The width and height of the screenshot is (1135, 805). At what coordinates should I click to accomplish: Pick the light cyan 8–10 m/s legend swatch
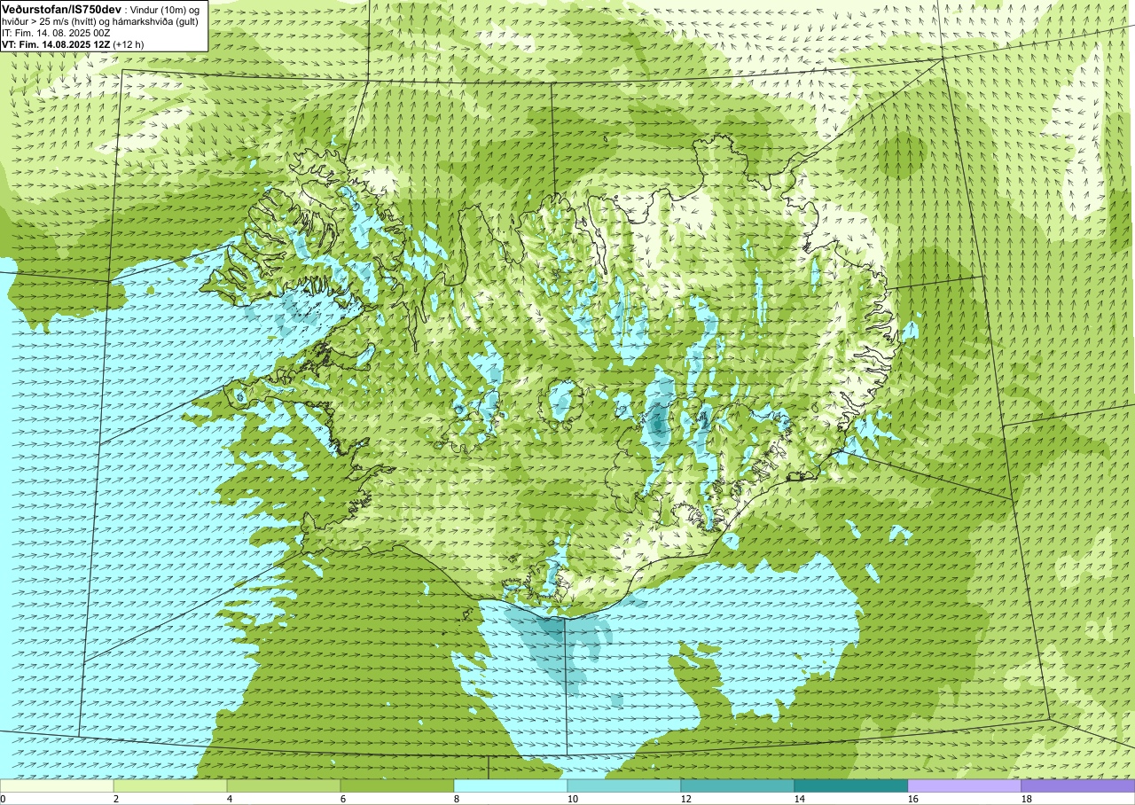(511, 785)
